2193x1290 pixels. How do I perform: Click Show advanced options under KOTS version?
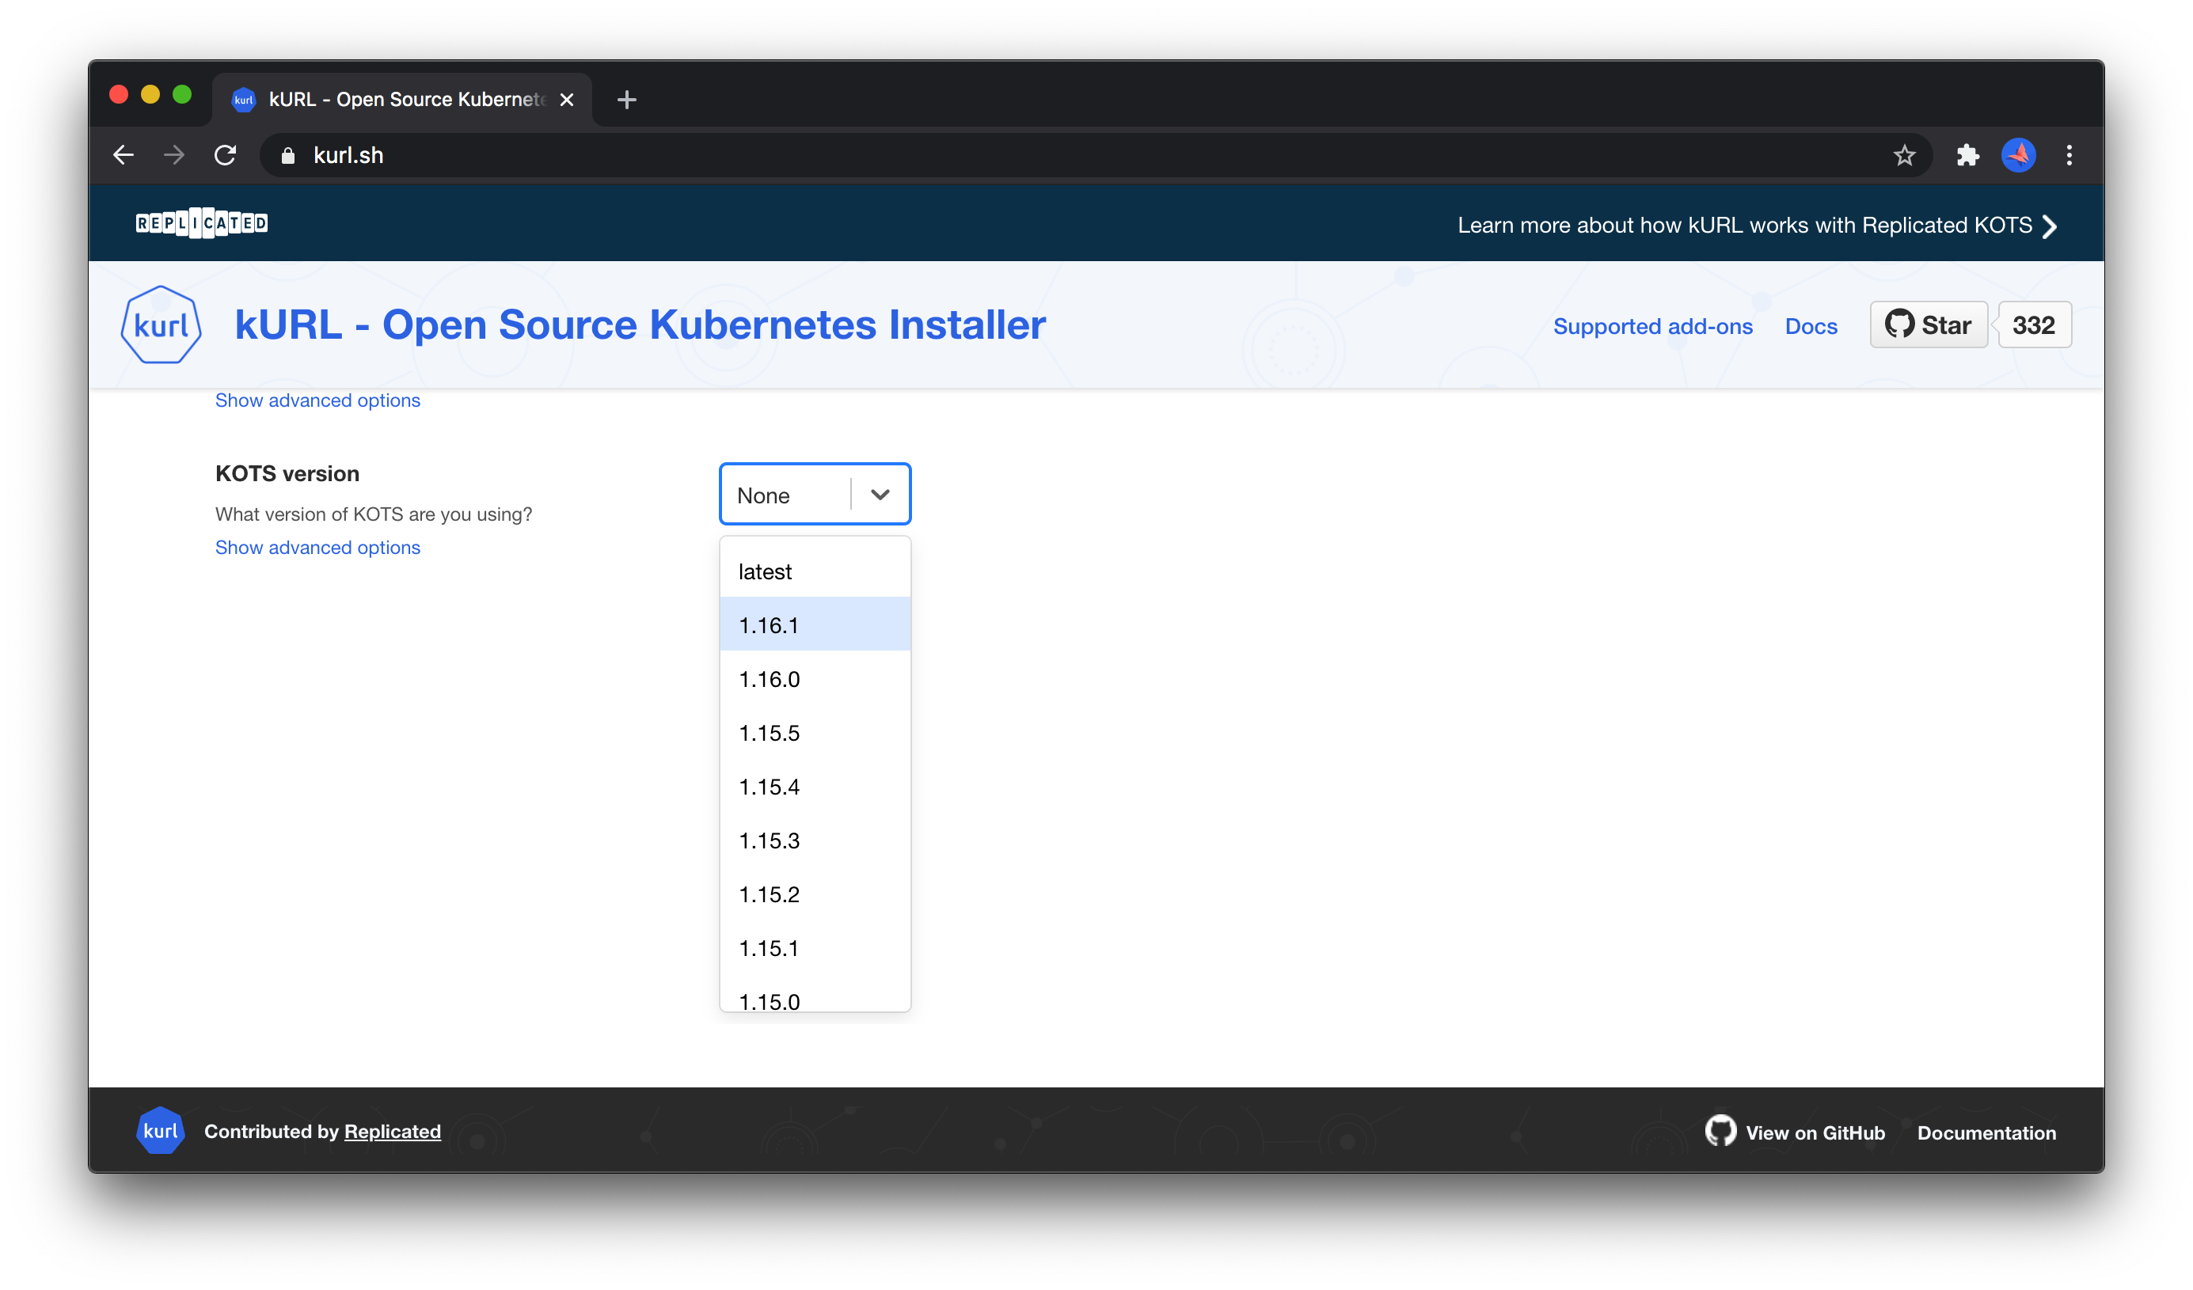coord(317,547)
